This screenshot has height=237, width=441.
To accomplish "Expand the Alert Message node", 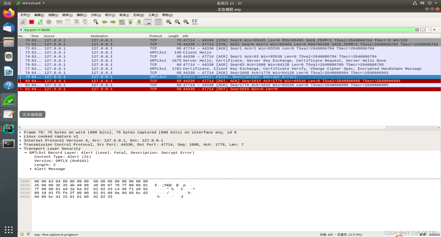I will tap(31, 169).
